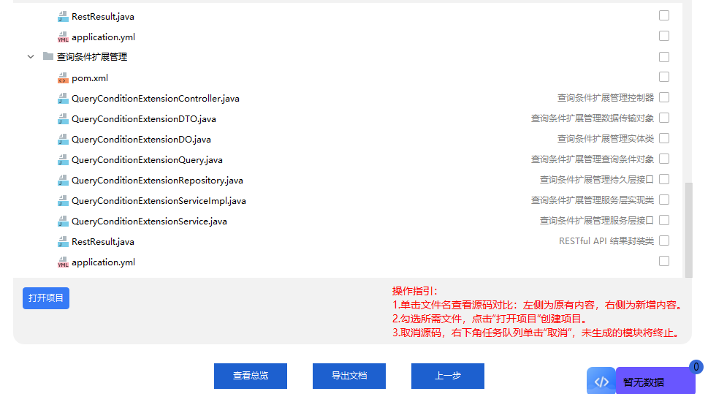708x394 pixels.
Task: Click the icon beside QueryConditionExtensionRepository.java
Action: (x=63, y=181)
